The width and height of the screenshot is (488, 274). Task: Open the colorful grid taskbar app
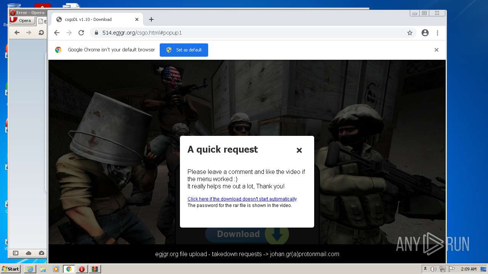point(95,269)
